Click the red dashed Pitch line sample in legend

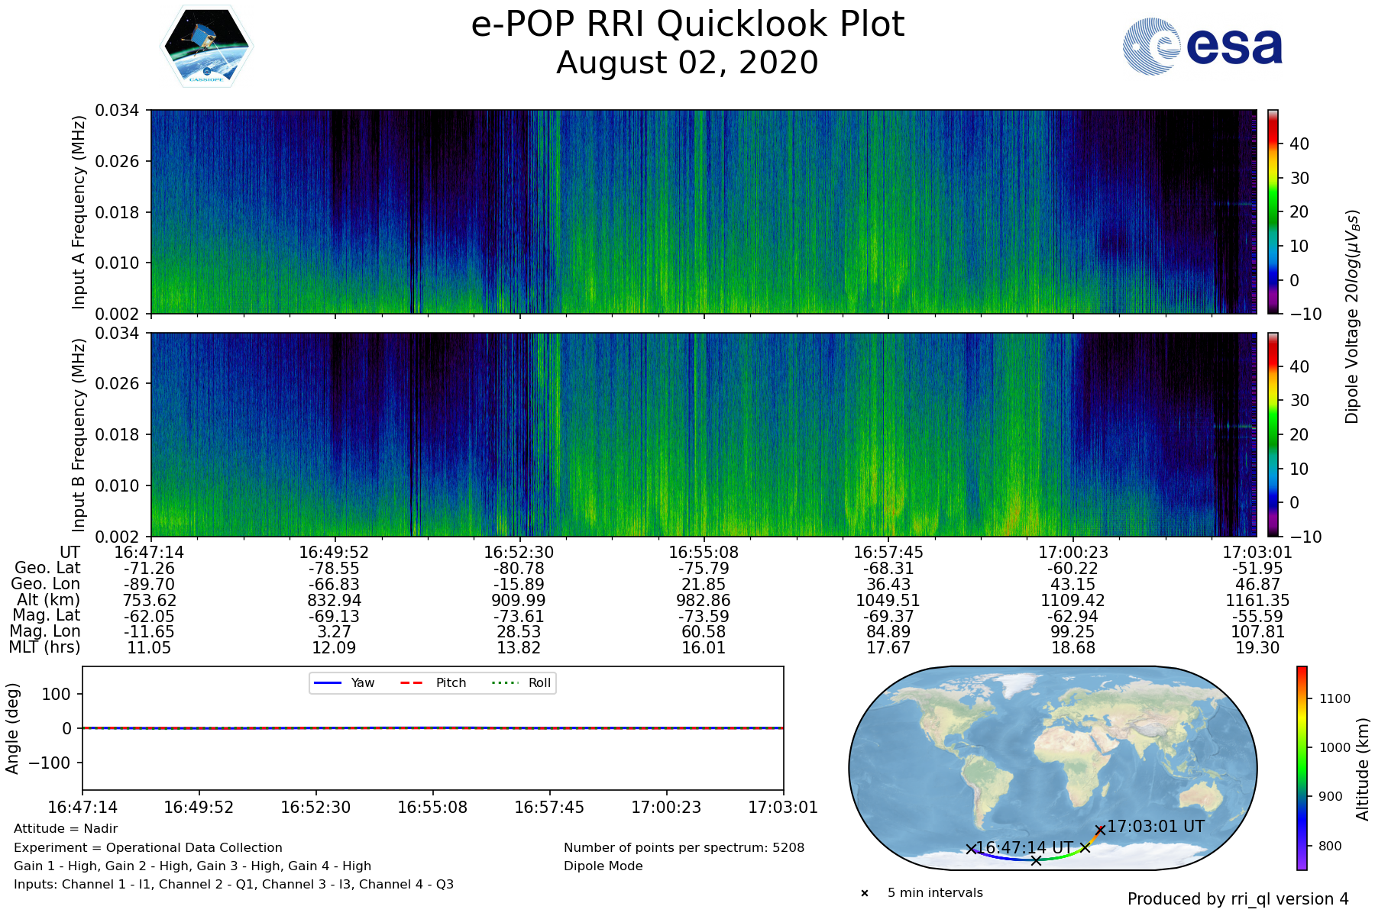[x=412, y=683]
